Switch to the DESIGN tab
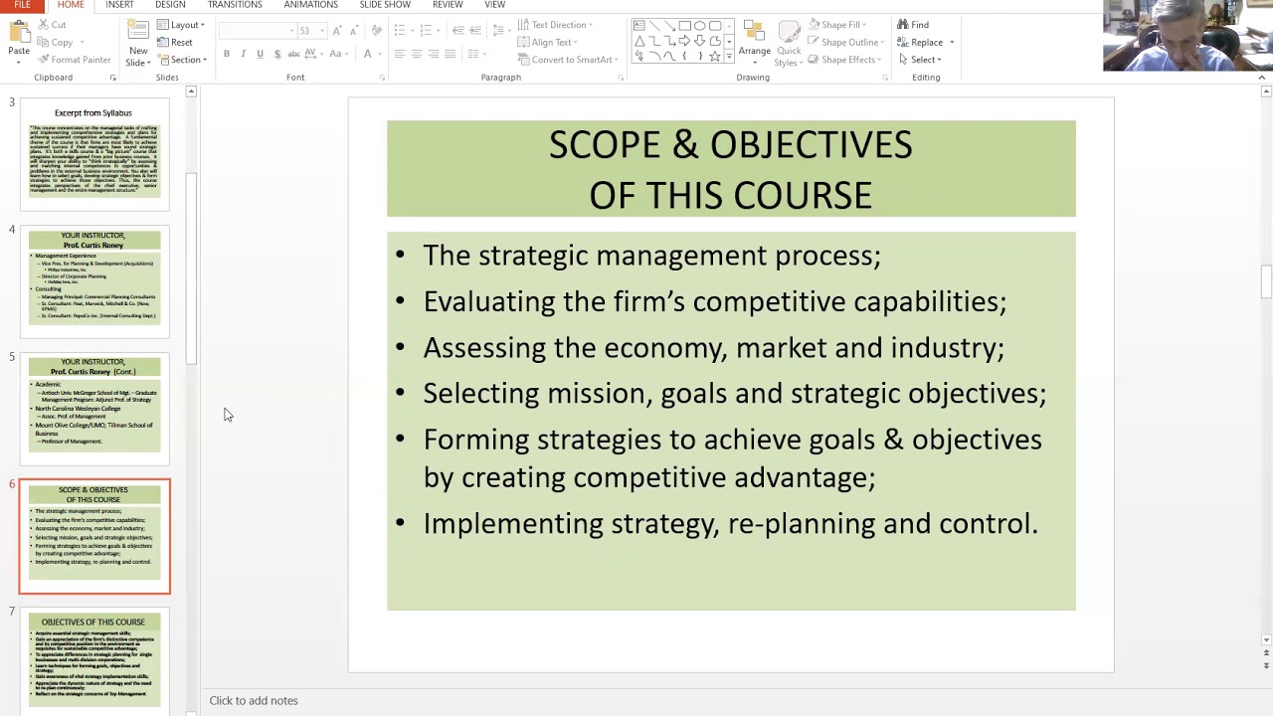Image resolution: width=1273 pixels, height=716 pixels. tap(170, 5)
